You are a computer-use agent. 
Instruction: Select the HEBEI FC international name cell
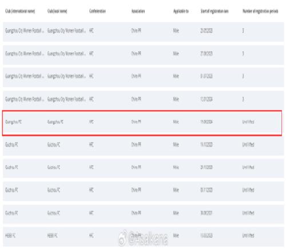click(x=10, y=236)
